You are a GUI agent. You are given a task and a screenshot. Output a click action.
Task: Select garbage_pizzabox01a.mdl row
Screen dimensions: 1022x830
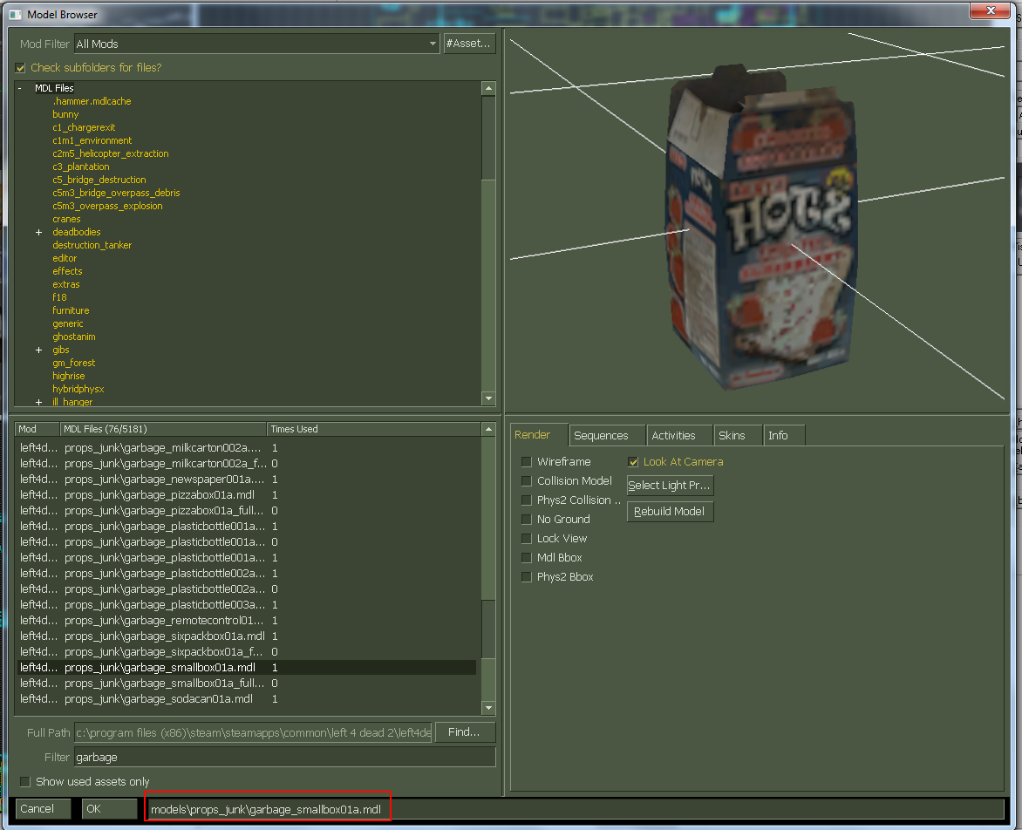(247, 495)
